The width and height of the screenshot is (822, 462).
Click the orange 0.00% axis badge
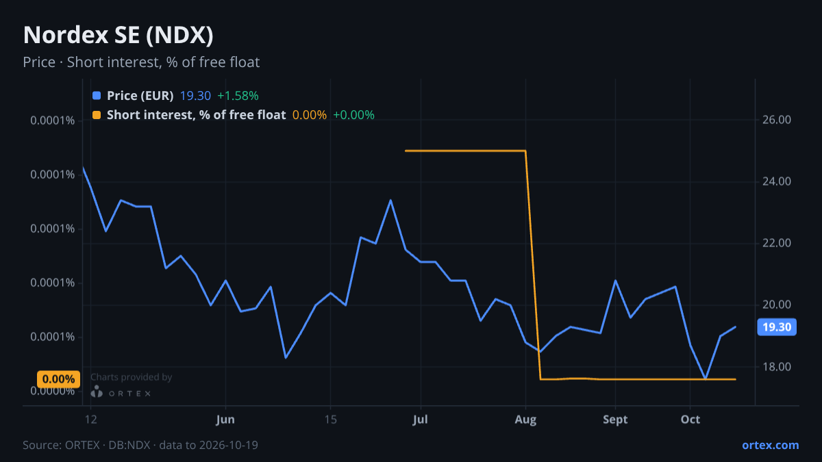(58, 378)
